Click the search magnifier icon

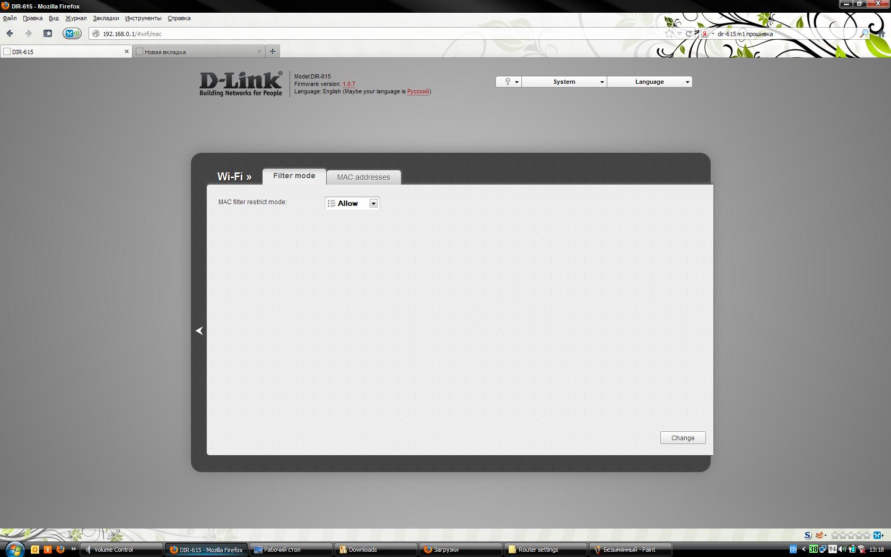[863, 33]
